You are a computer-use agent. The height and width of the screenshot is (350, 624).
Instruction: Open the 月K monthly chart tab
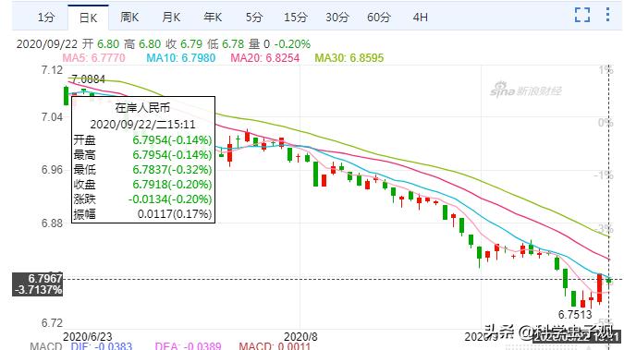pos(171,18)
